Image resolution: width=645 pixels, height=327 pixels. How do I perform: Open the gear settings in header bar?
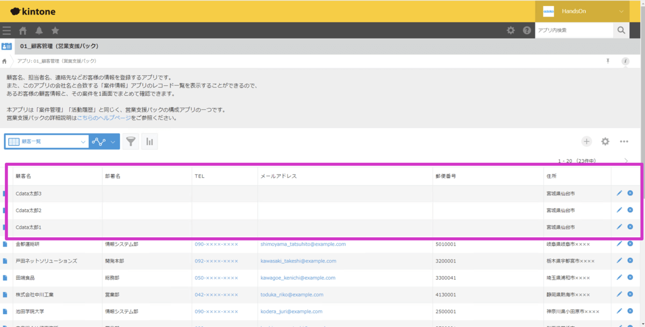coord(511,31)
